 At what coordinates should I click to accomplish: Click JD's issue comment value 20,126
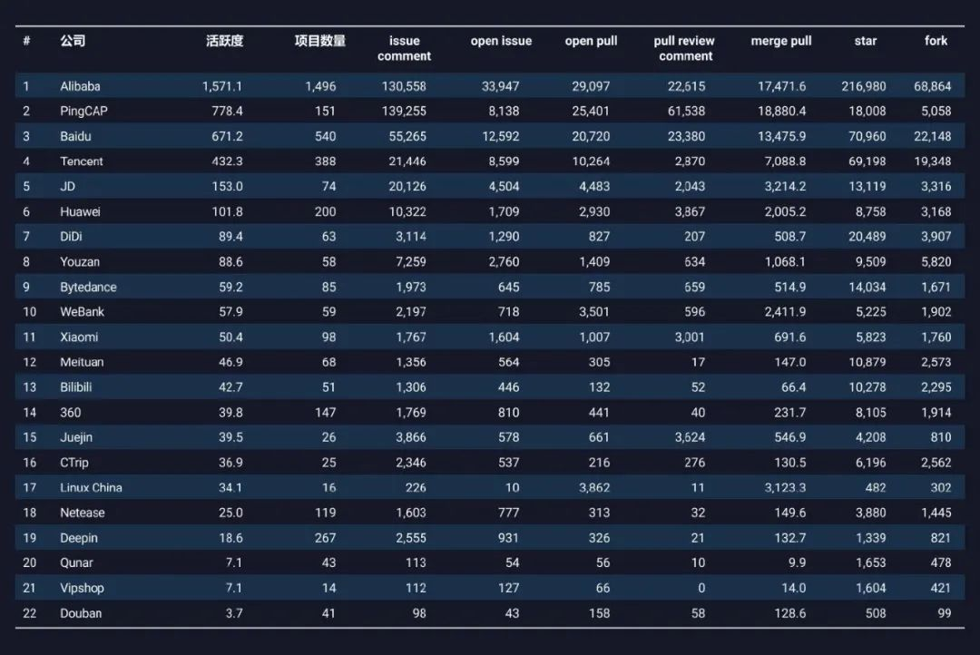pyautogui.click(x=407, y=186)
